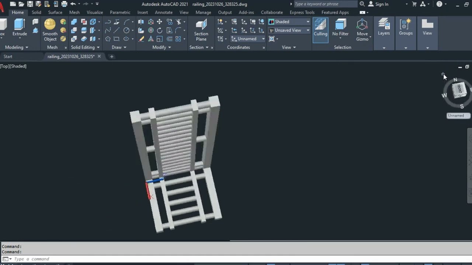The width and height of the screenshot is (472, 265).
Task: Open the Annotate ribbon tab
Action: pos(164,12)
